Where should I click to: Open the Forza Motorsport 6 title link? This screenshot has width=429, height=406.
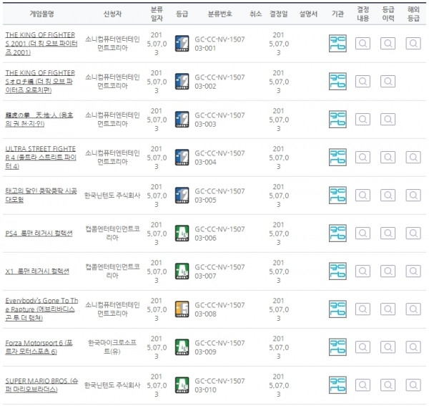pyautogui.click(x=38, y=347)
